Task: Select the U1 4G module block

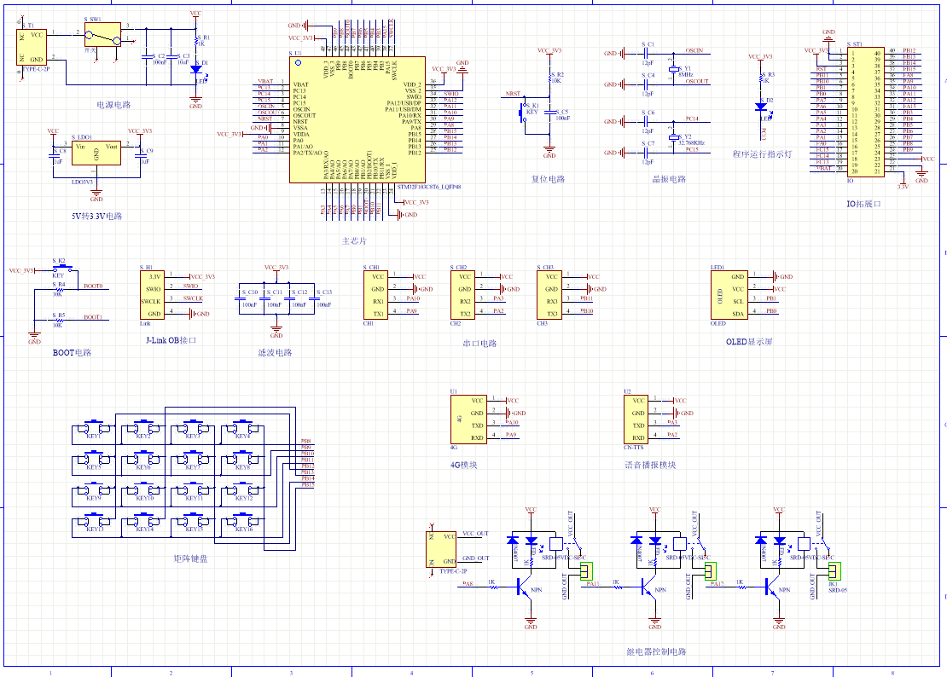Action: (x=468, y=420)
